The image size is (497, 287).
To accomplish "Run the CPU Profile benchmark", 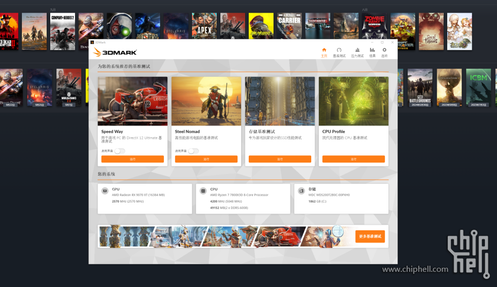I will click(353, 159).
